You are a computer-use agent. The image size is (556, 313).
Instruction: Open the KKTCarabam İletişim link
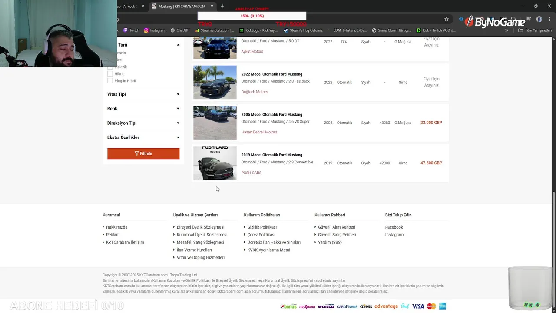[125, 243]
